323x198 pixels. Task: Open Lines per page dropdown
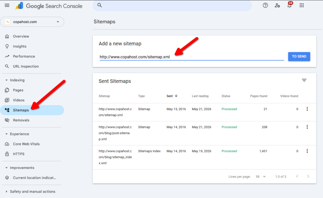pos(261,177)
